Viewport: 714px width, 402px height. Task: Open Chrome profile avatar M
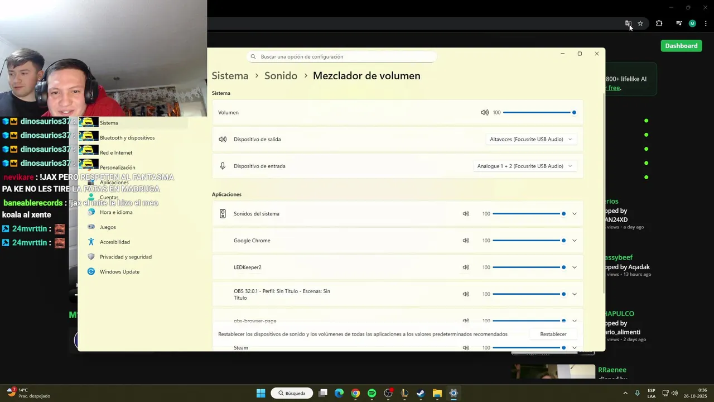tap(692, 23)
